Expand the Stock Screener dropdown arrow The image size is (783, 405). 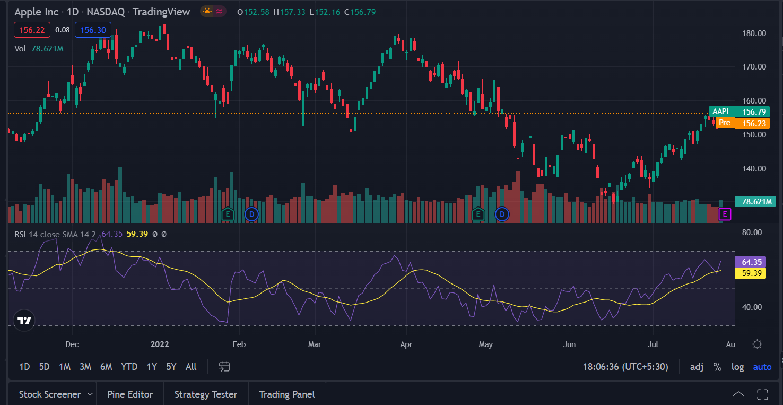(90, 394)
